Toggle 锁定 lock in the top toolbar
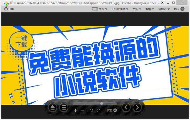Screen dimensions: 190x120 [179, 9]
